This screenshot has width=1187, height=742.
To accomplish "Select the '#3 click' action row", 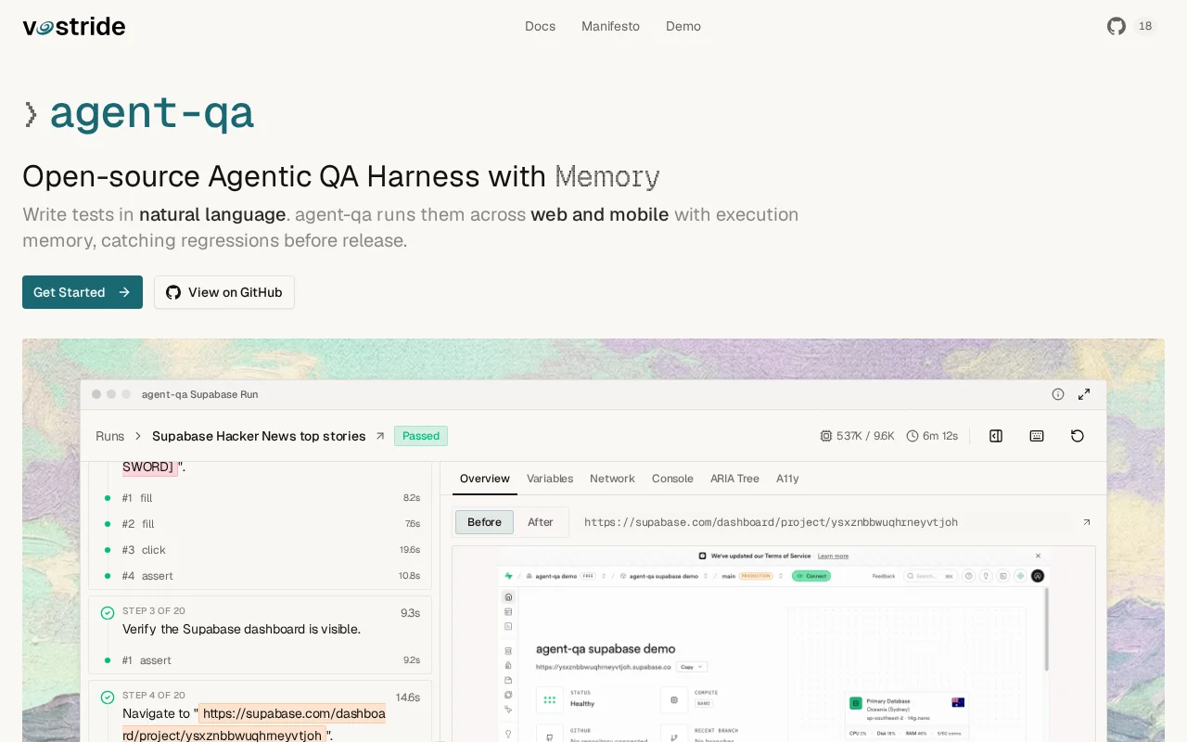I will click(x=261, y=550).
